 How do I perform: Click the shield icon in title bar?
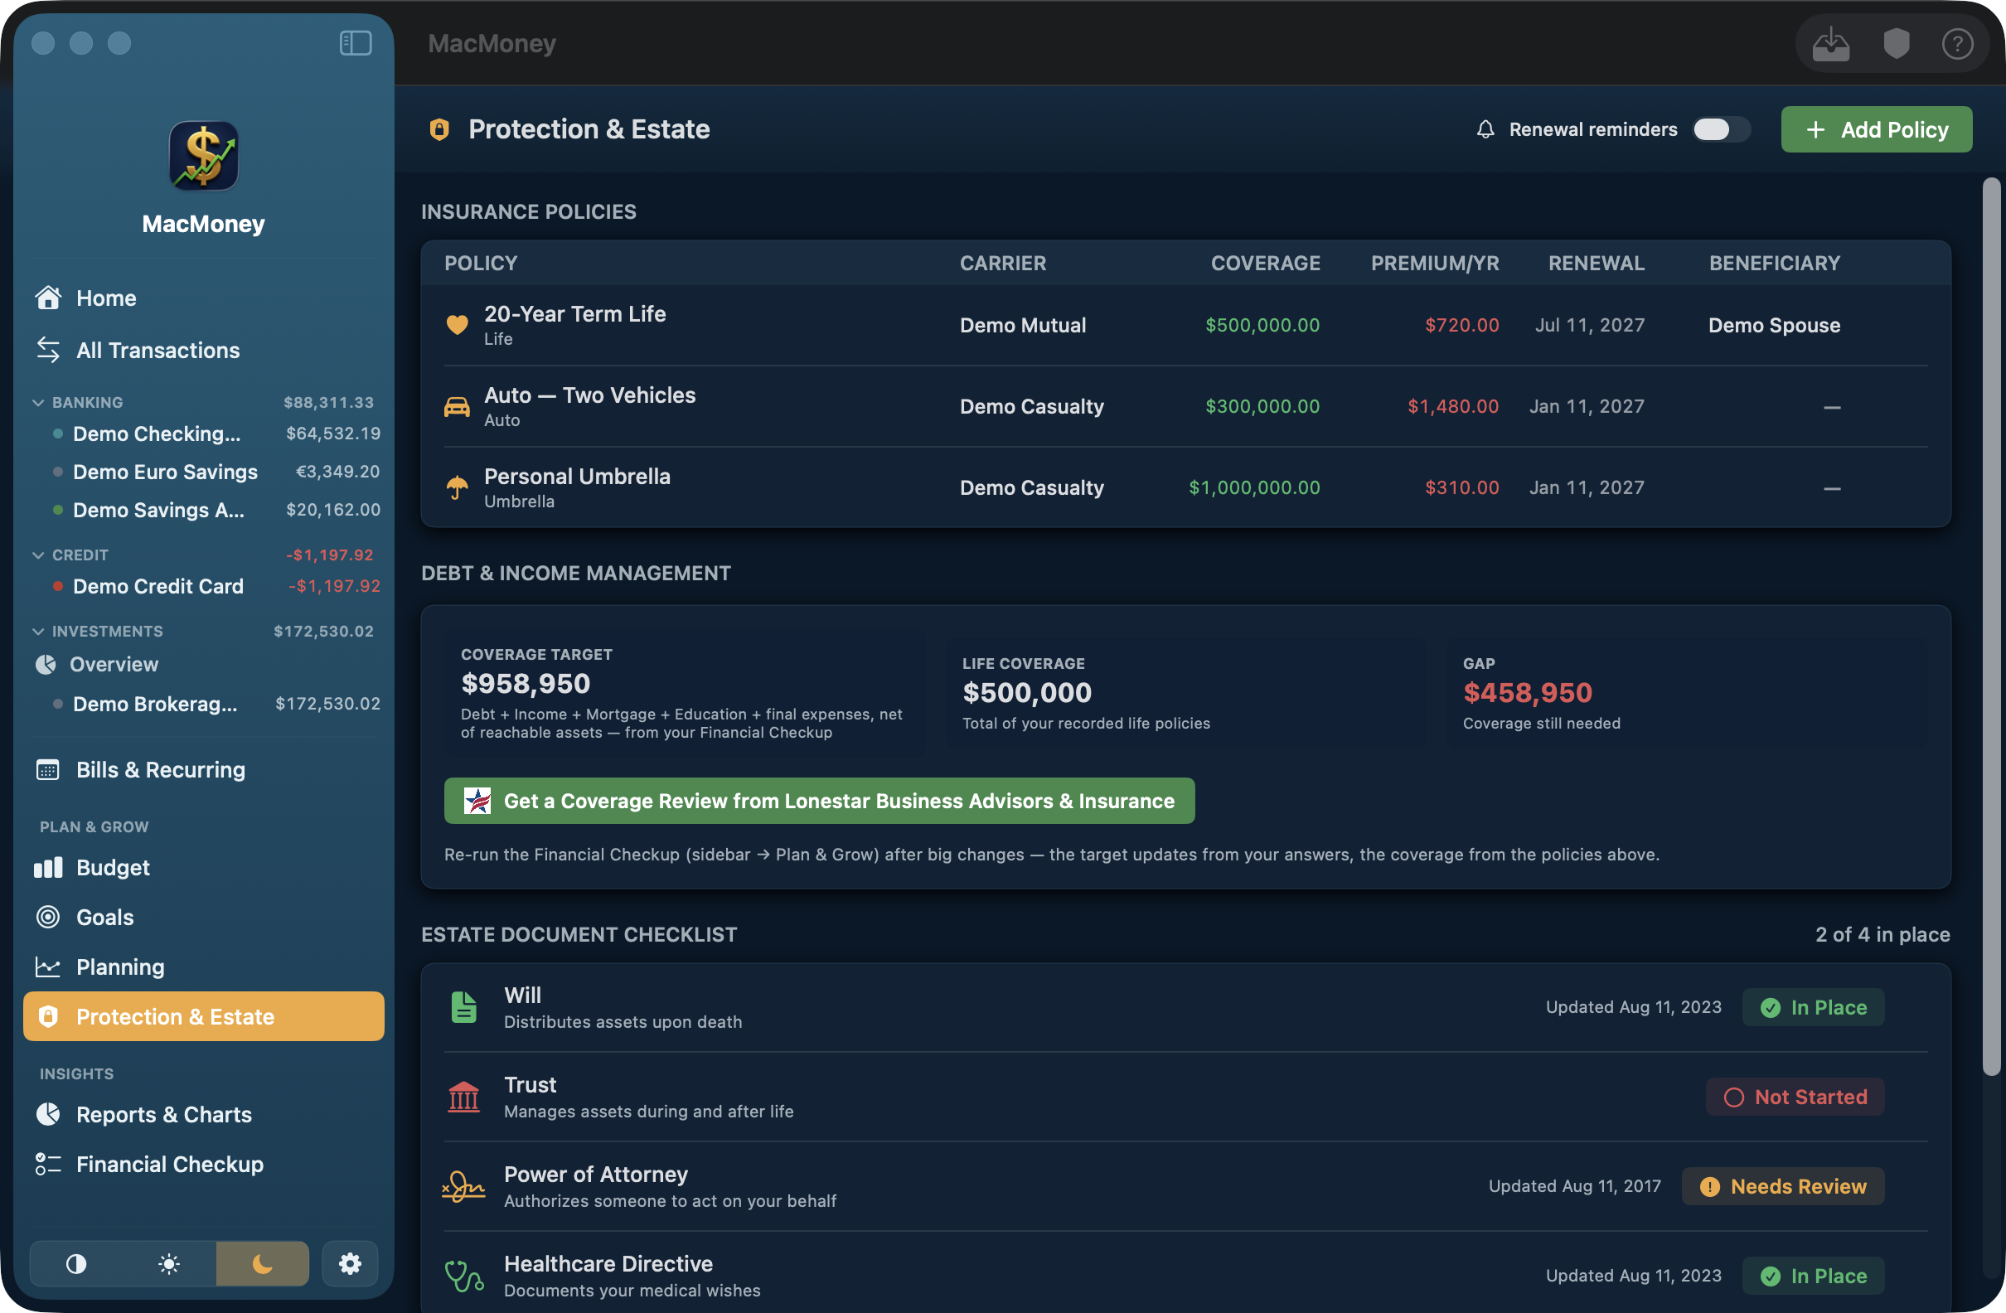(1896, 44)
